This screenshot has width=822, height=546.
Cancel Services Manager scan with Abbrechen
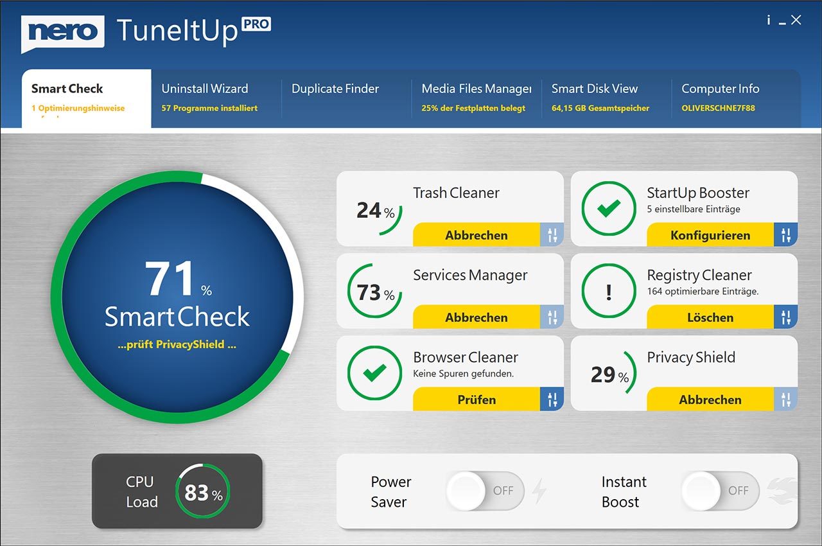tap(477, 317)
